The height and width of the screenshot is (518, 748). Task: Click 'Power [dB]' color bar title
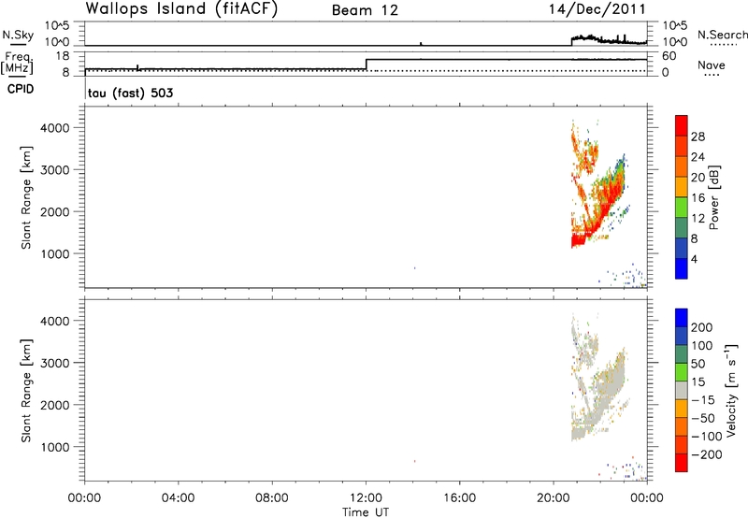pyautogui.click(x=713, y=197)
